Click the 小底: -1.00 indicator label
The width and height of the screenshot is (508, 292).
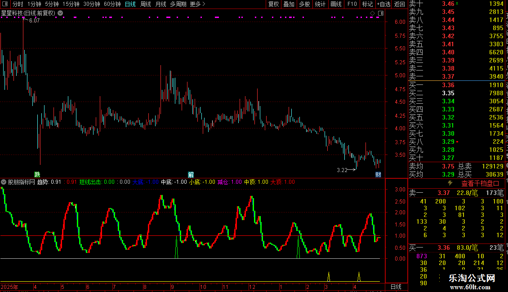tap(202, 182)
